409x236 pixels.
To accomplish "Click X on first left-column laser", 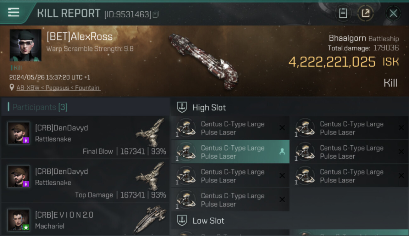I will [282, 128].
